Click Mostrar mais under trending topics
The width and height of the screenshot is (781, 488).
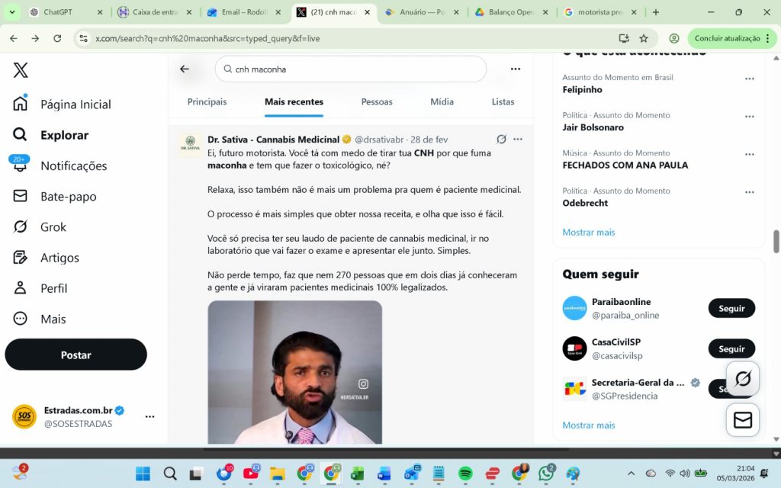(589, 232)
